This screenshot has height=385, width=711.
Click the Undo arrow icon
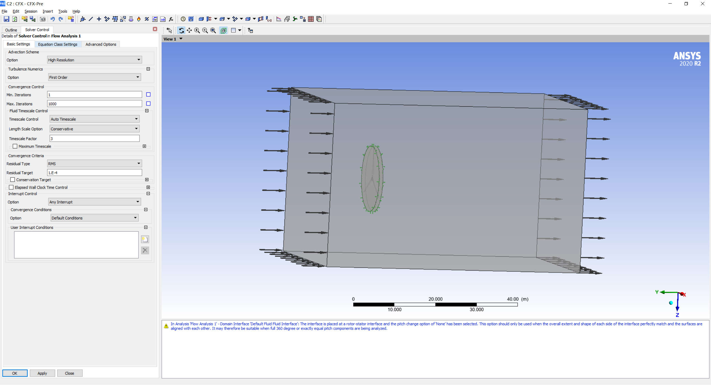53,19
